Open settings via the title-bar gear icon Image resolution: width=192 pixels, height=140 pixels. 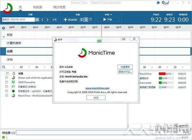[163, 3]
